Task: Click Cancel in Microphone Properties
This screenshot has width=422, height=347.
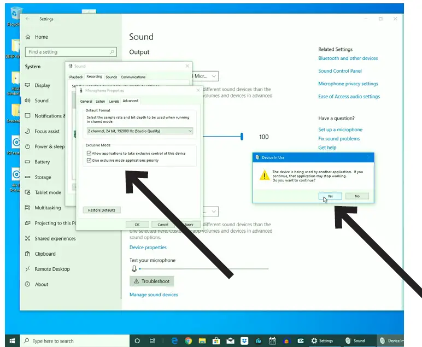Action: (163, 225)
